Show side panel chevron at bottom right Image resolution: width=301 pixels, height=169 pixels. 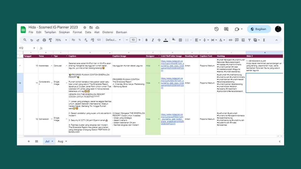click(x=280, y=141)
